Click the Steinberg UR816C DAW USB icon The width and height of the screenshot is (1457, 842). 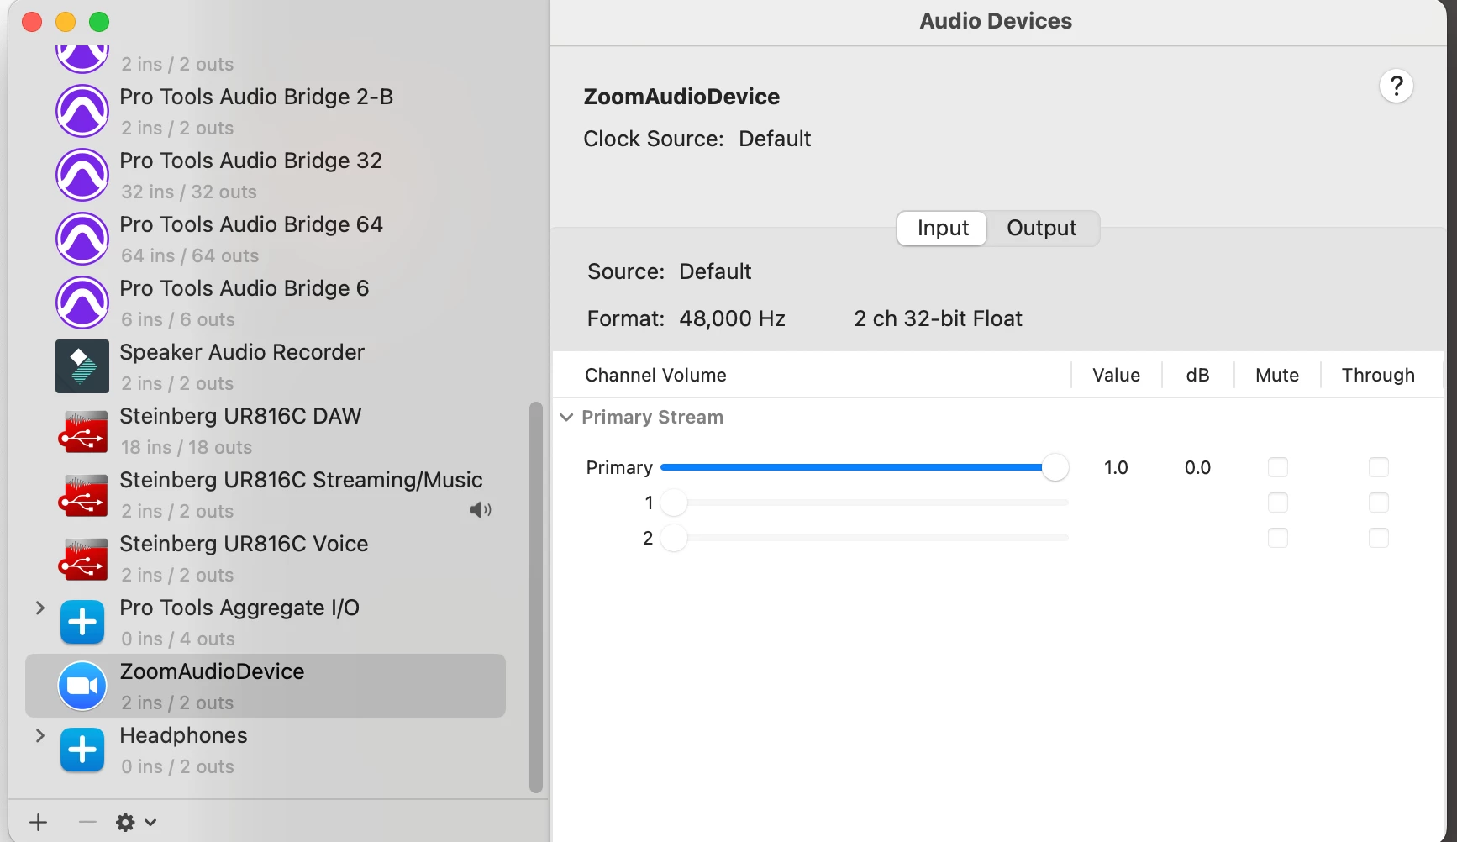(x=82, y=431)
